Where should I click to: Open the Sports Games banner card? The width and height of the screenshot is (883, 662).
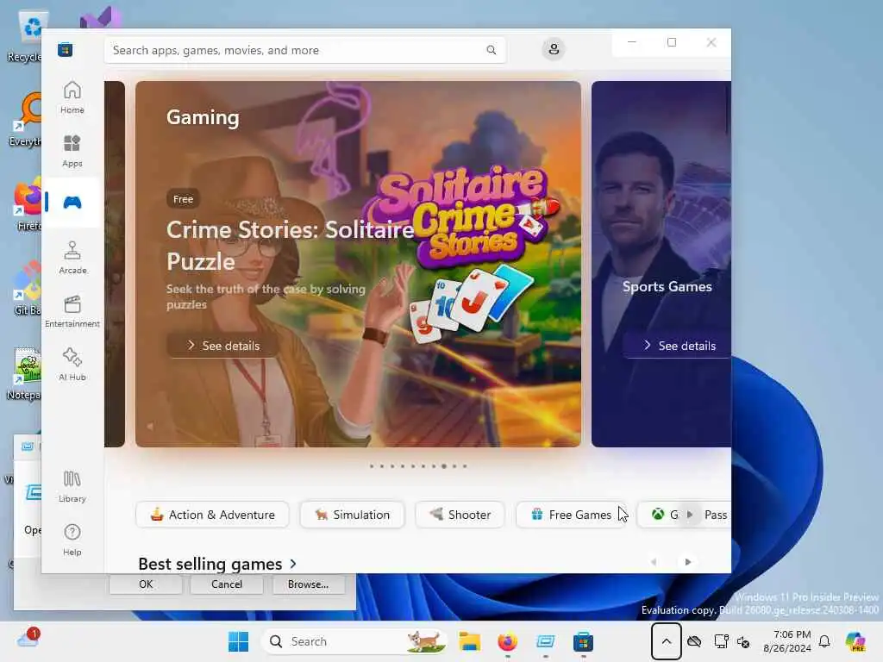click(661, 264)
